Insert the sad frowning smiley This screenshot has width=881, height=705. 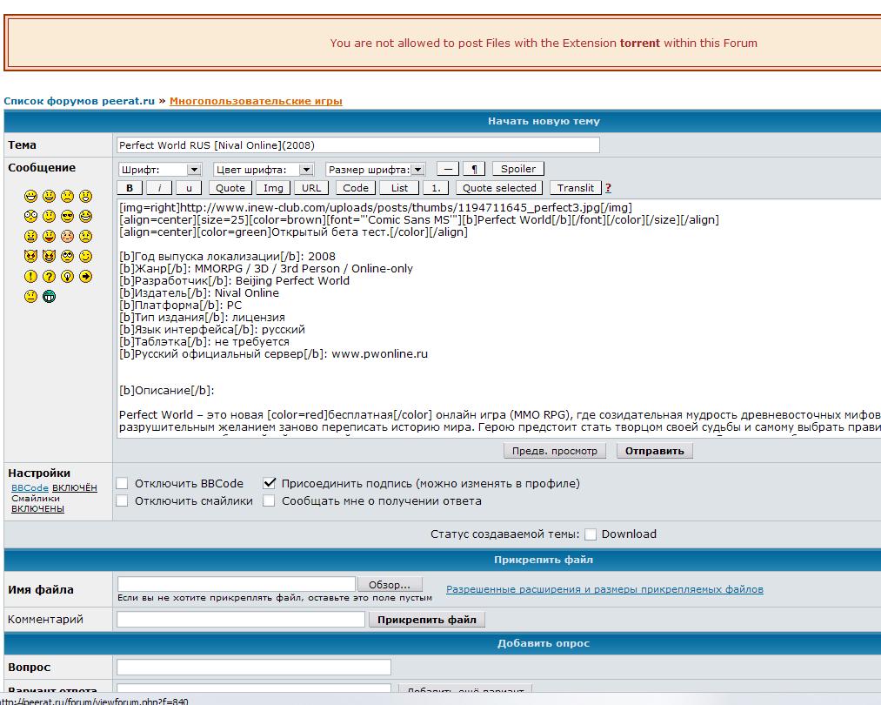click(x=68, y=196)
